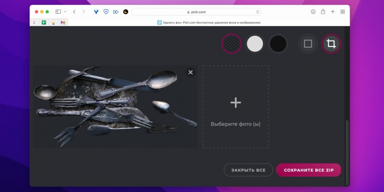Select the black background swatch

pyautogui.click(x=278, y=44)
